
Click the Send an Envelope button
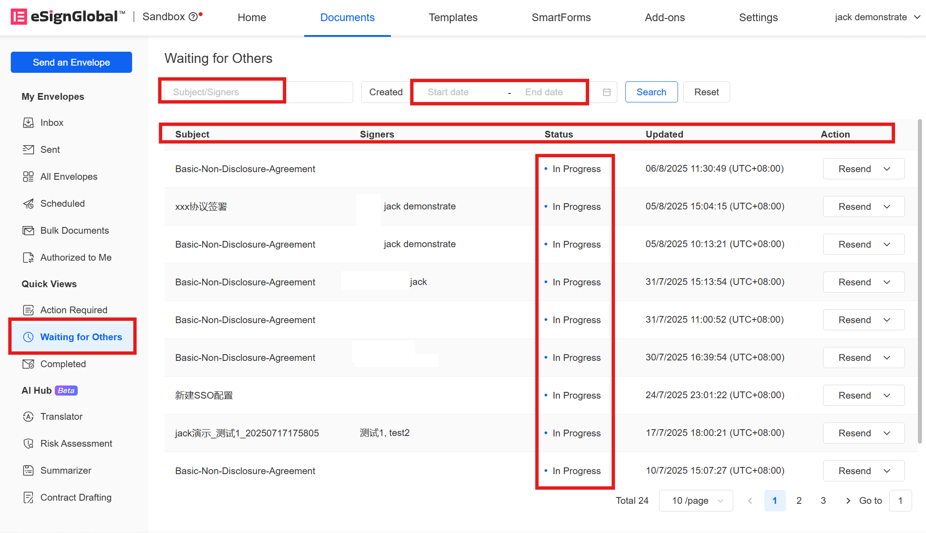71,62
